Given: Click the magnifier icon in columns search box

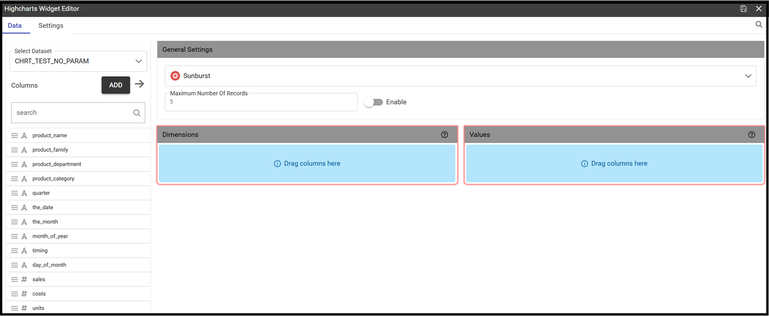Looking at the screenshot, I should click(136, 113).
